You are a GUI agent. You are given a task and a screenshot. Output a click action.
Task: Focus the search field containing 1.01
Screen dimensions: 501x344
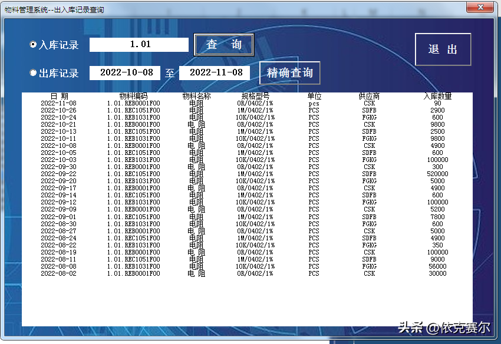(x=139, y=44)
